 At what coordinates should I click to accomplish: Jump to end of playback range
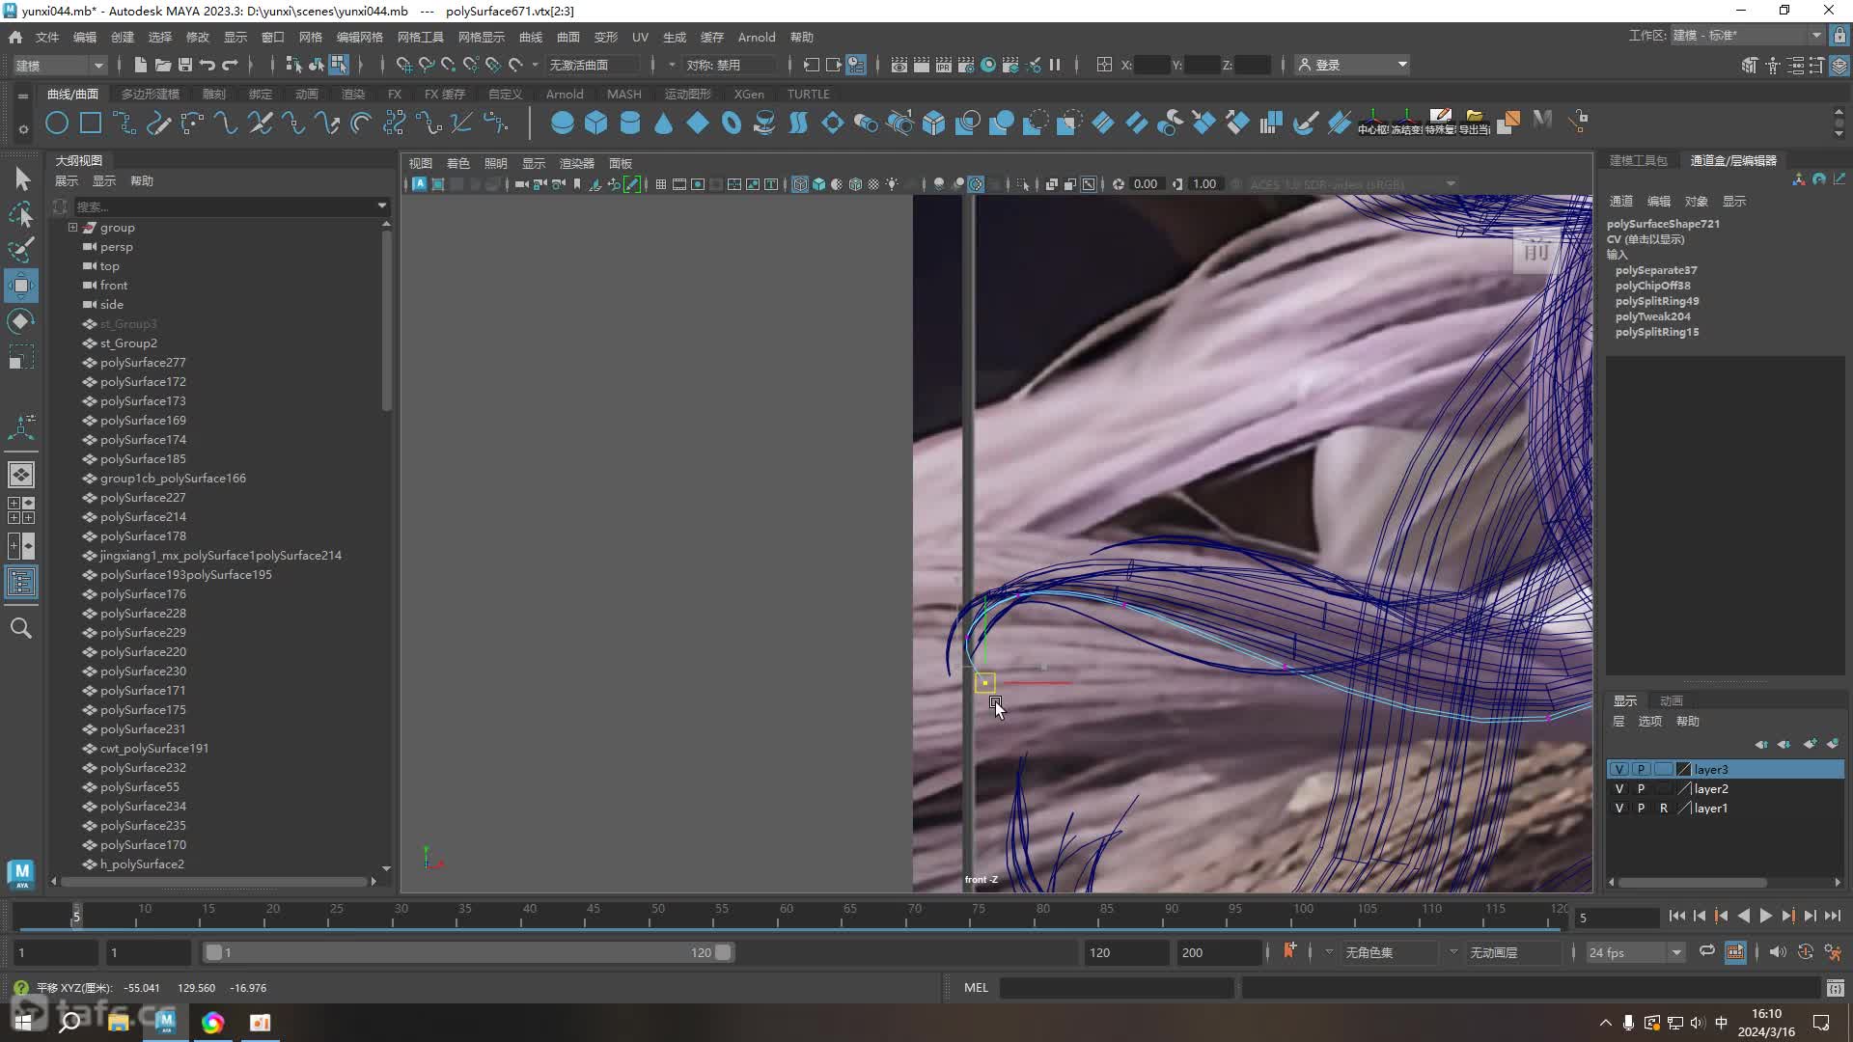pyautogui.click(x=1833, y=917)
